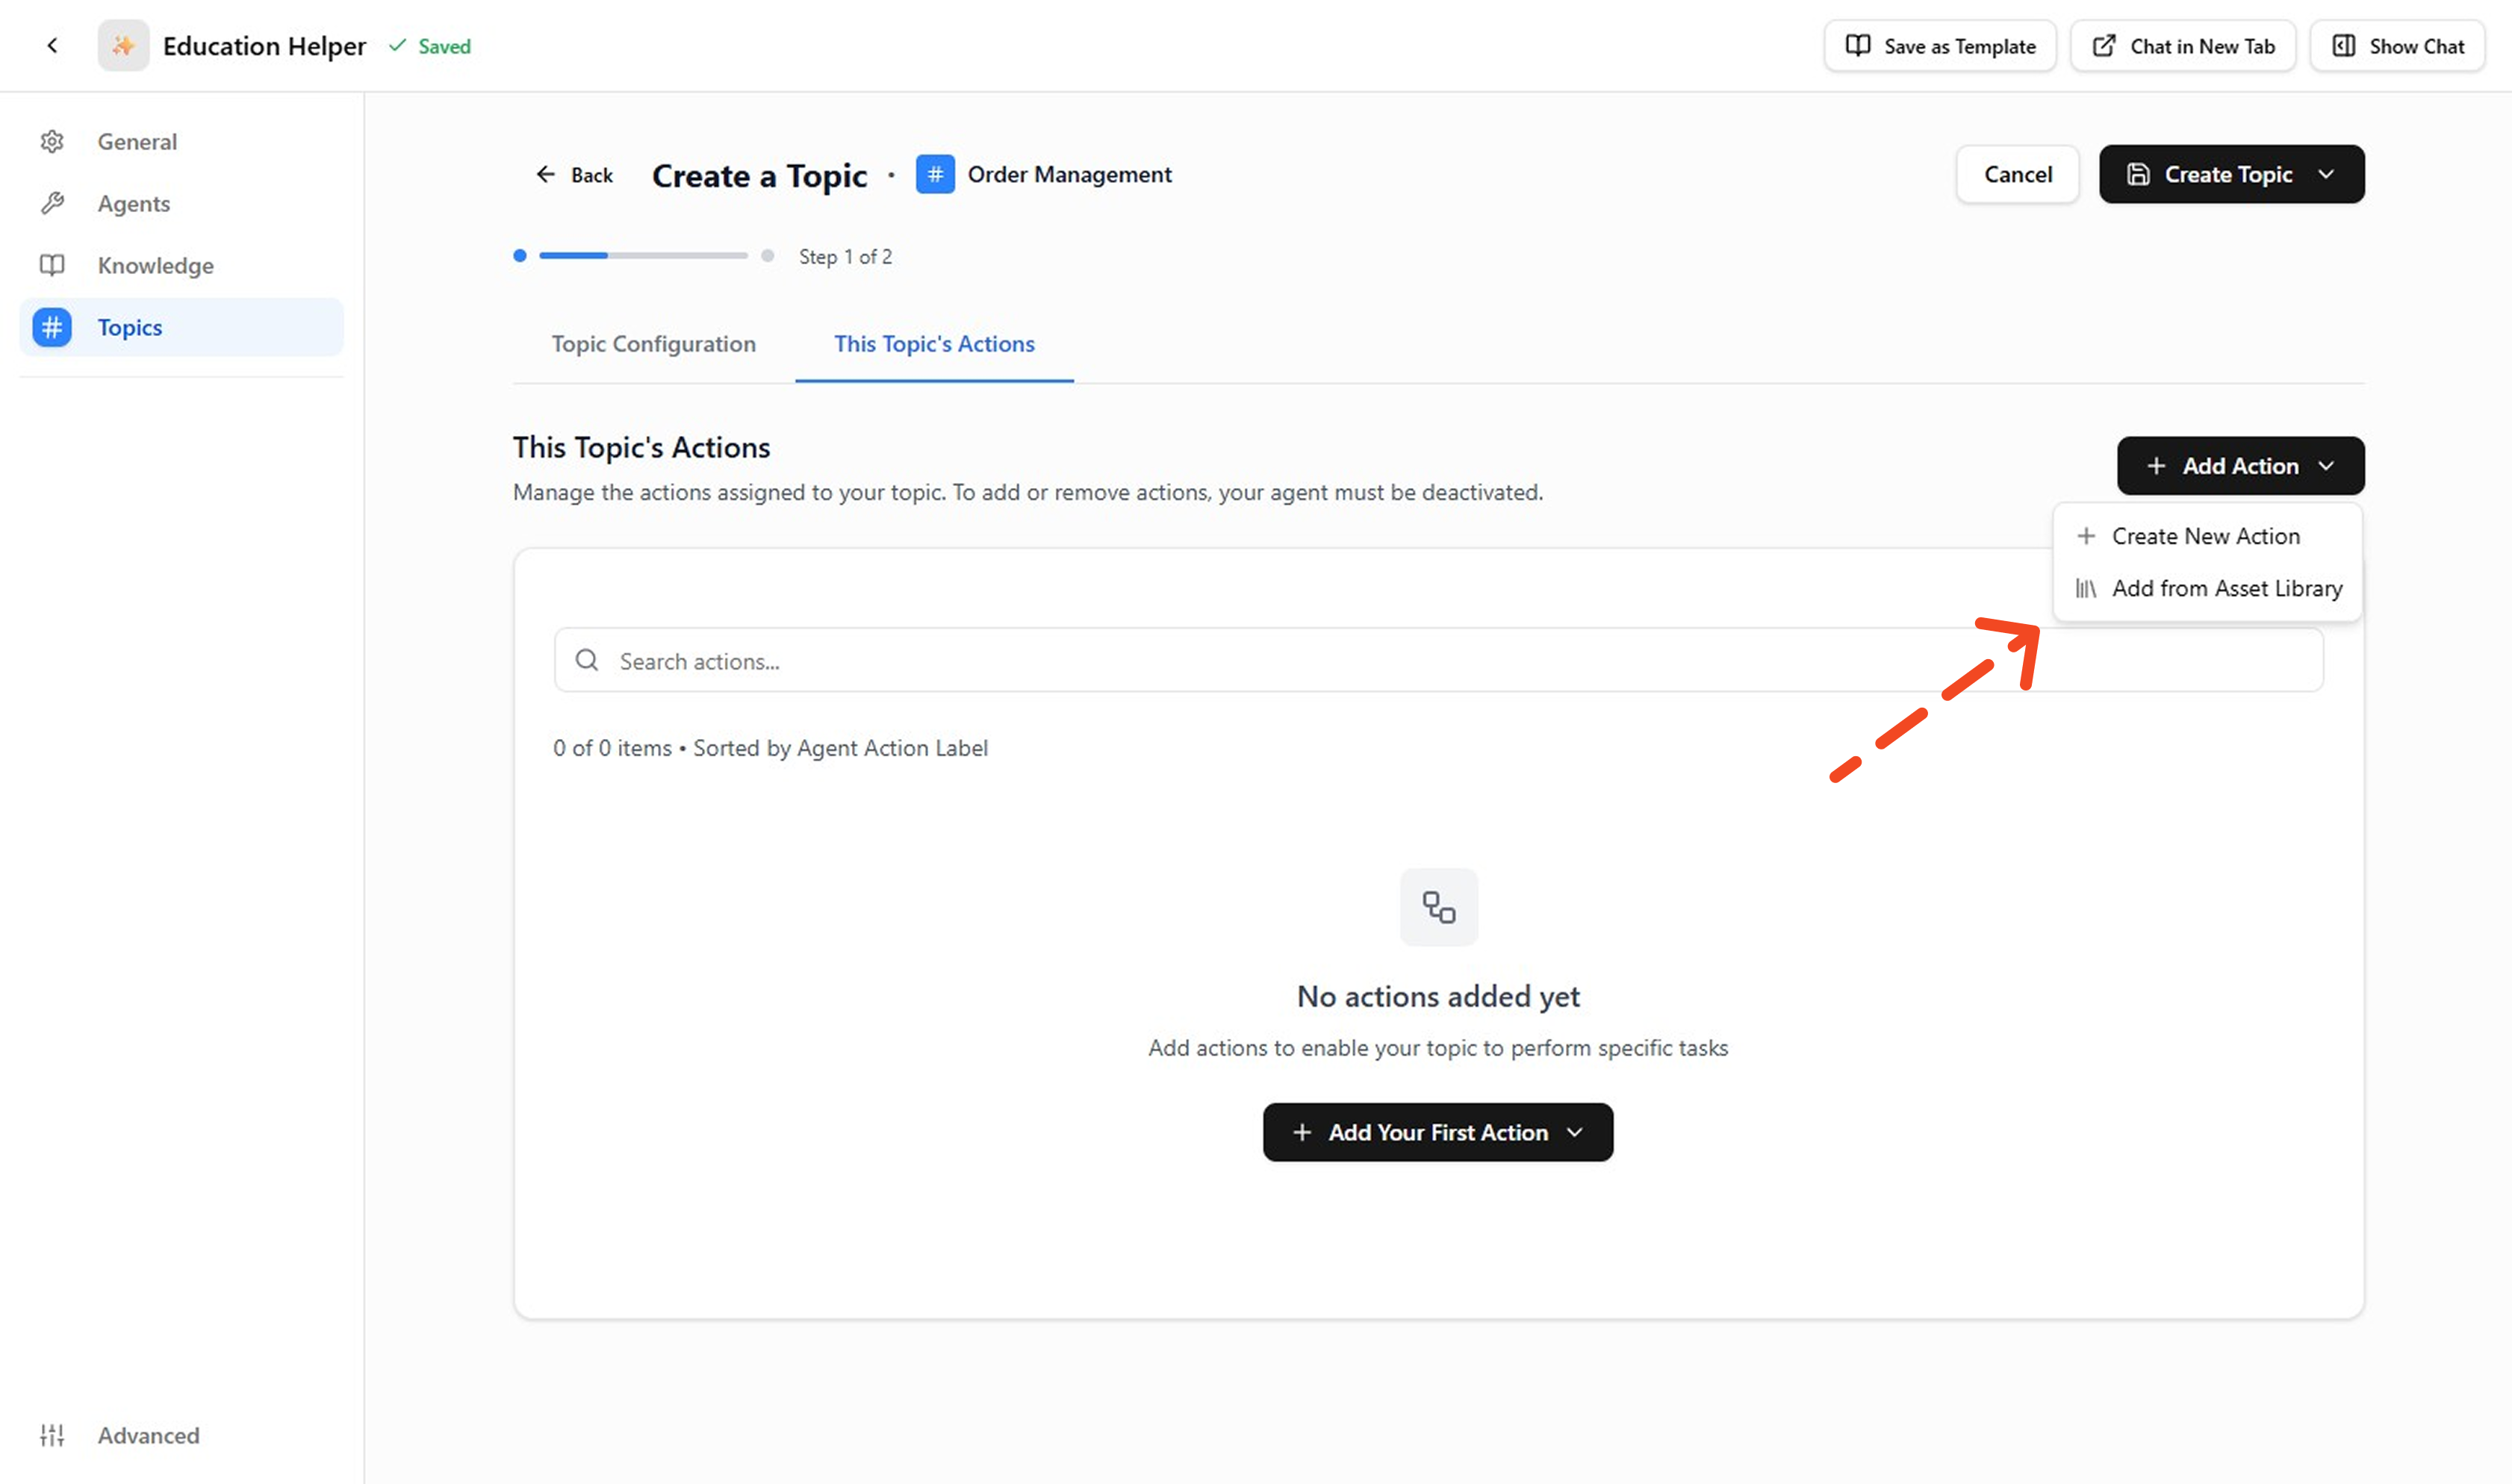This screenshot has width=2512, height=1484.
Task: Open Advanced sliders icon in sidebar
Action: click(x=52, y=1435)
